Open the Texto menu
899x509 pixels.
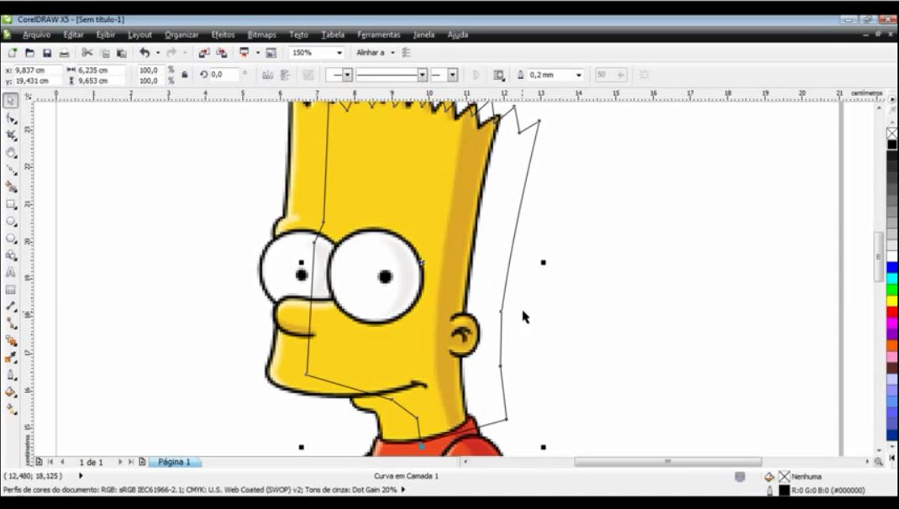pos(299,34)
